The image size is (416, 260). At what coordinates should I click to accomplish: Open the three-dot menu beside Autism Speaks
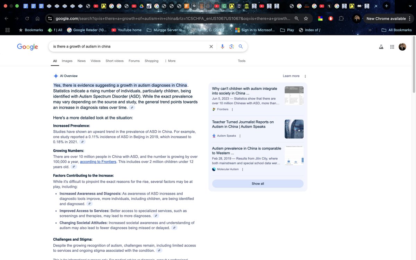240,136
